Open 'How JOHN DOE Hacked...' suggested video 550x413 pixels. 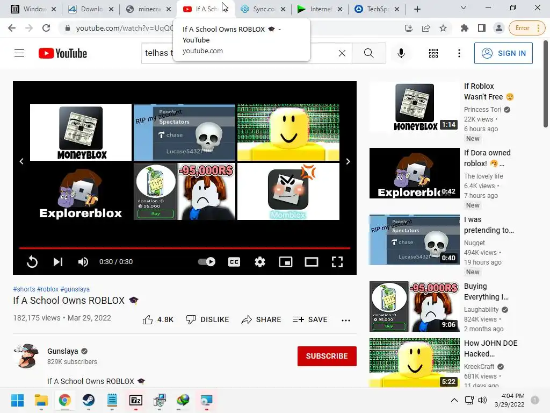point(415,363)
